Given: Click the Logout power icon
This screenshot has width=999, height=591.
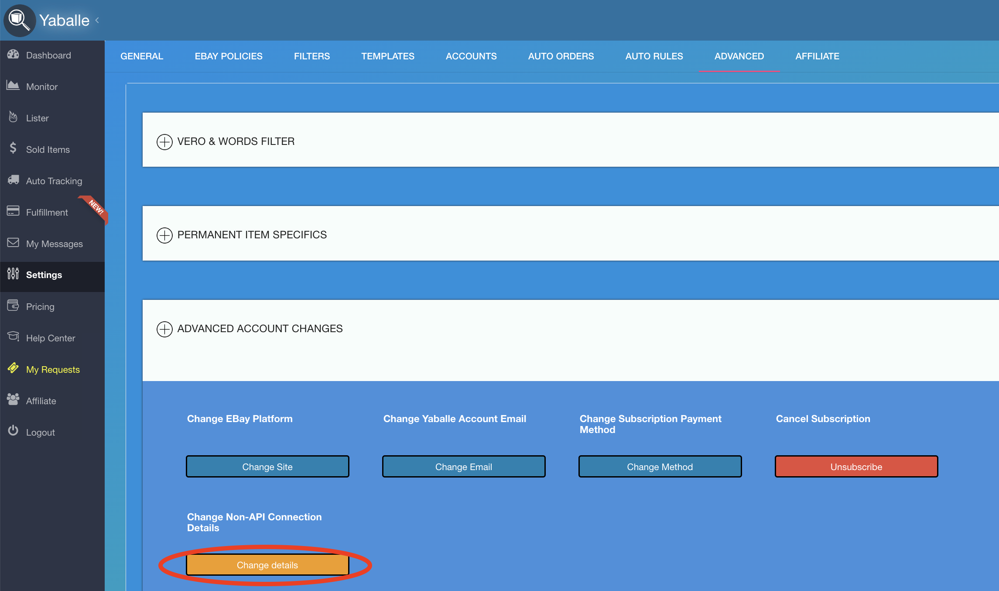Looking at the screenshot, I should 13,431.
